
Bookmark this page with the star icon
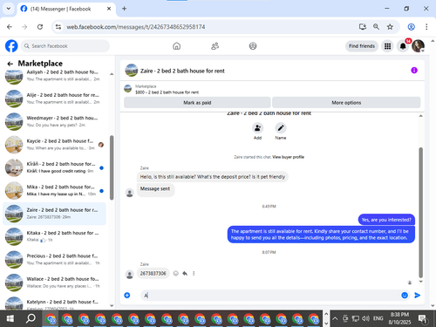[390, 27]
